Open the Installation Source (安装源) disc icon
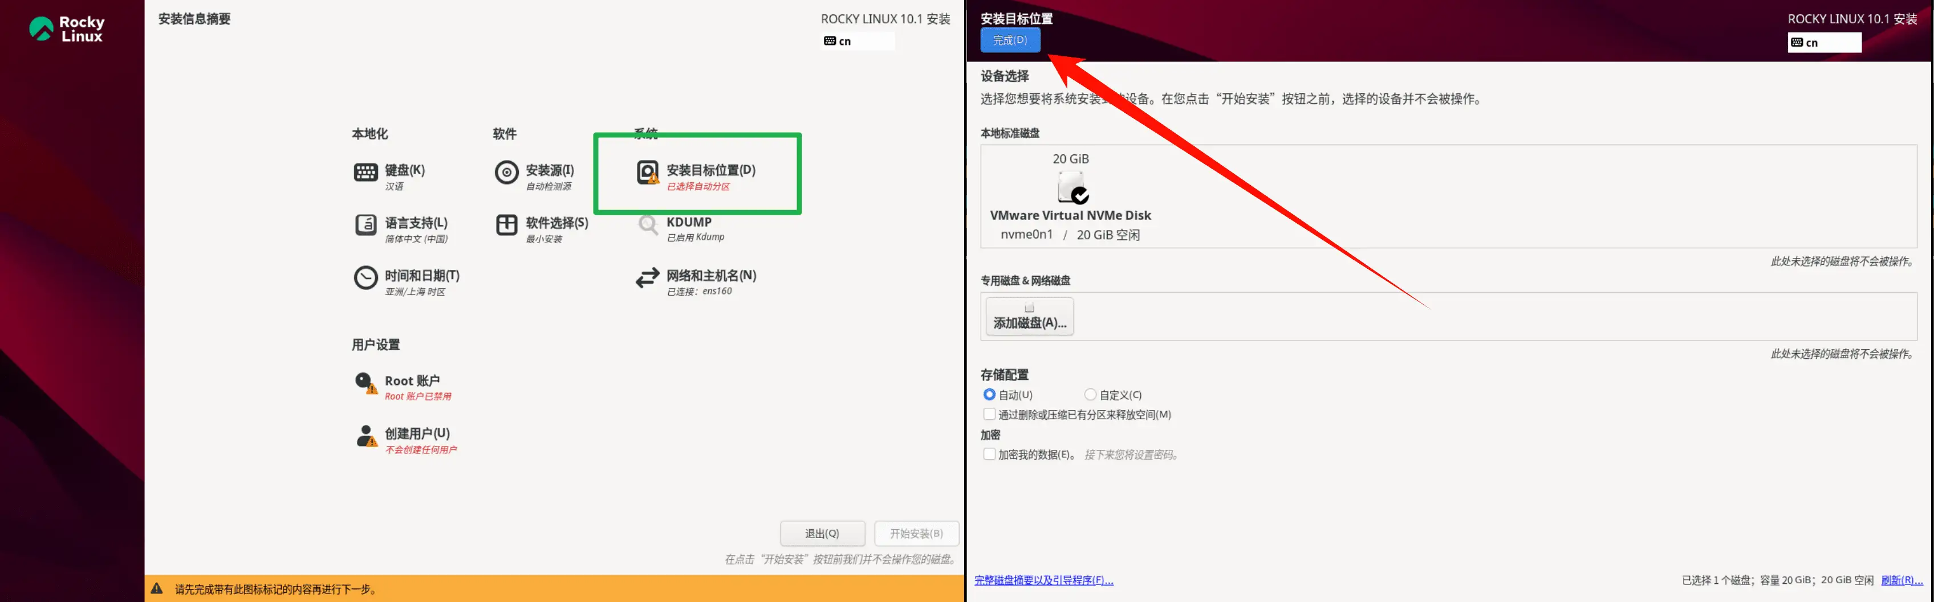The image size is (1934, 602). pos(507,173)
